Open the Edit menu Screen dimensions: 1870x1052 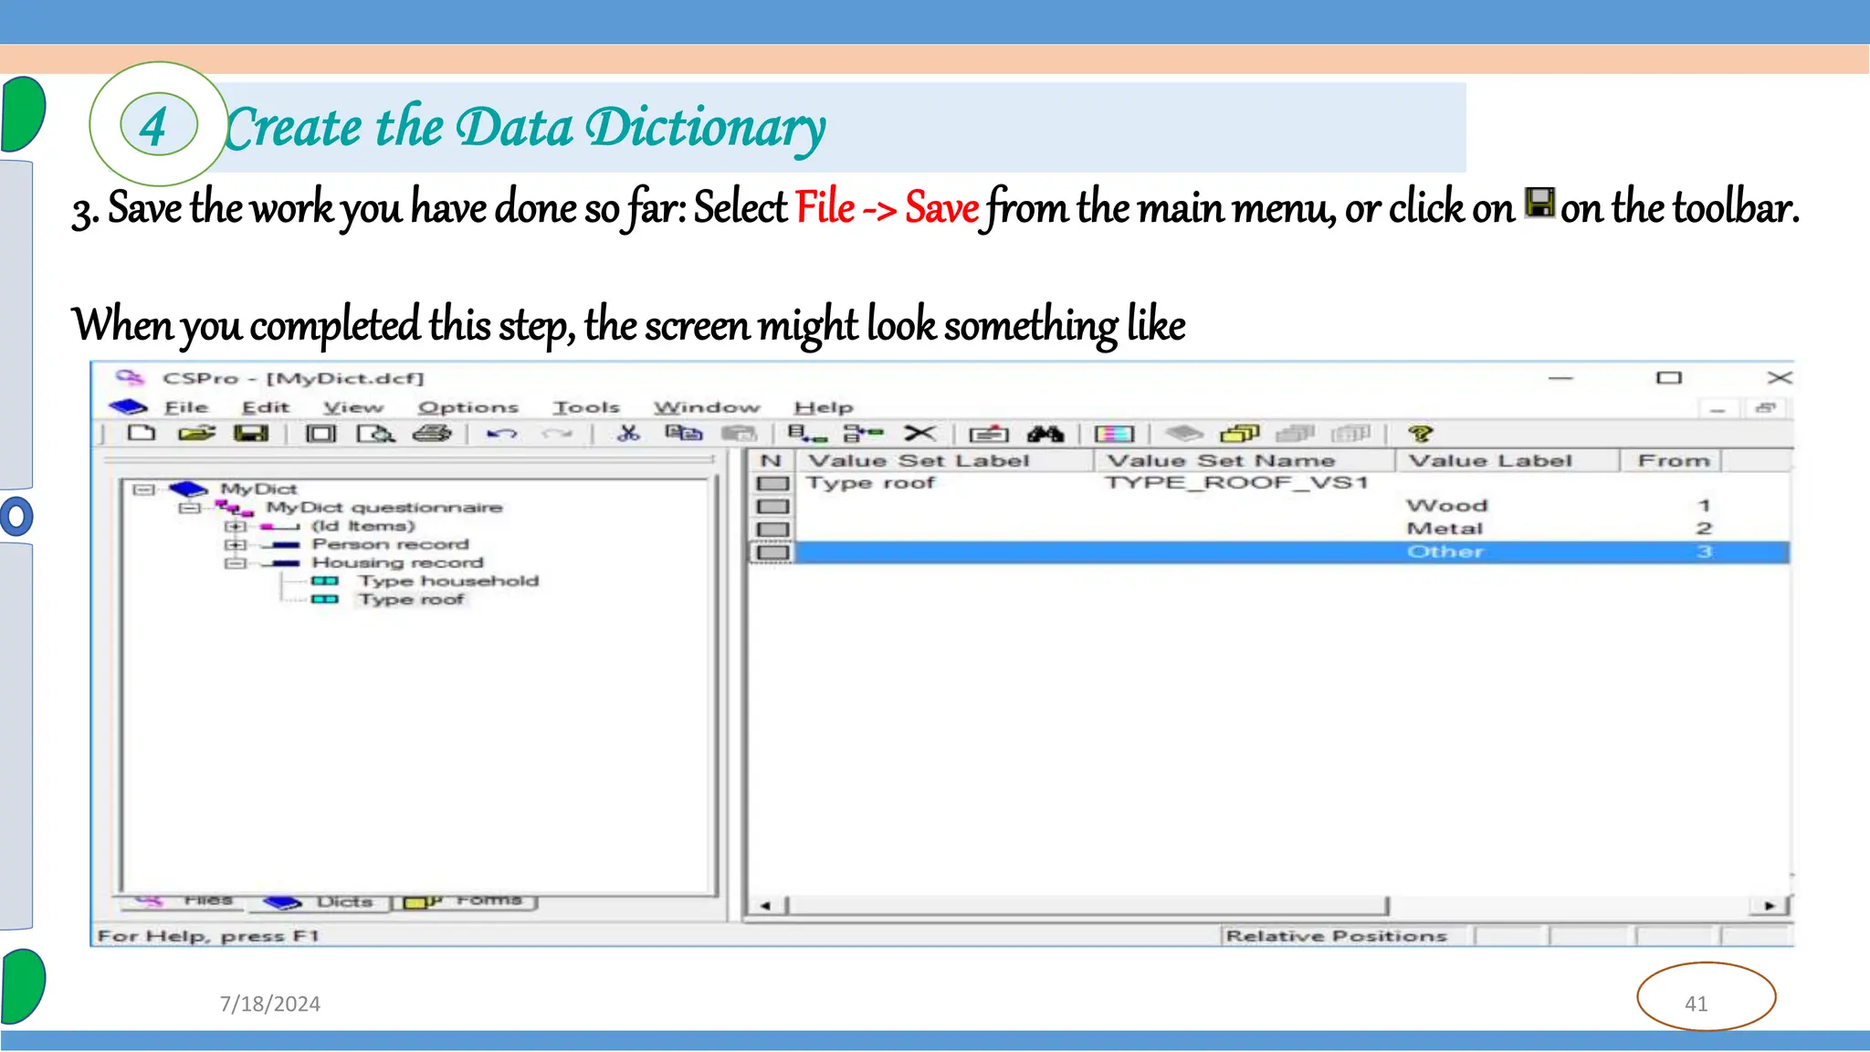[266, 407]
